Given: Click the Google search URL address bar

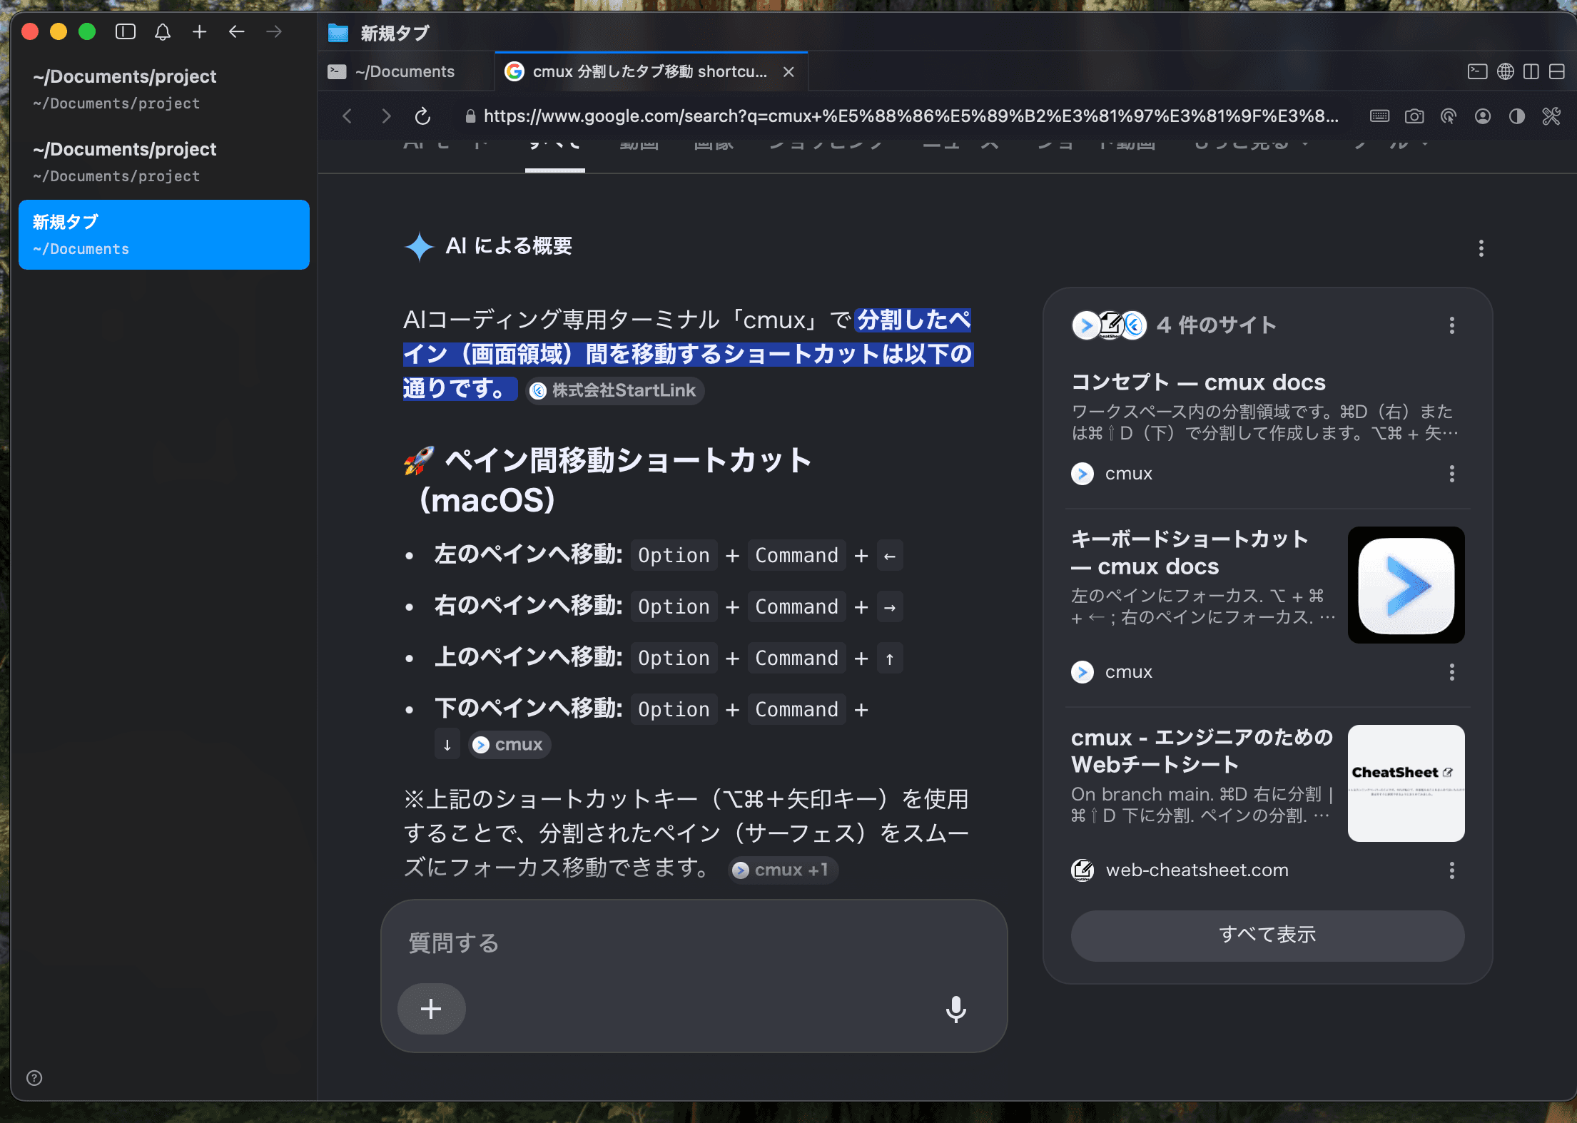Looking at the screenshot, I should click(911, 116).
